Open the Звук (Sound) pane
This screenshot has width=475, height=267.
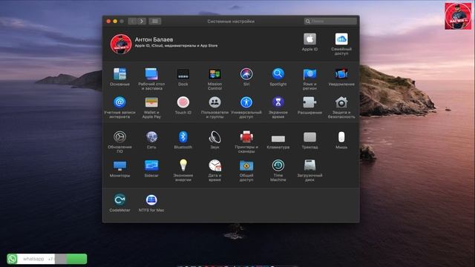214,137
